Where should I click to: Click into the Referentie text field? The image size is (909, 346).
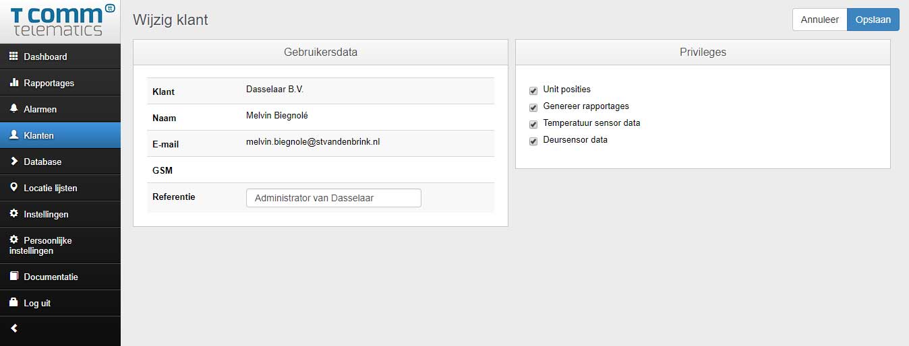pyautogui.click(x=333, y=198)
